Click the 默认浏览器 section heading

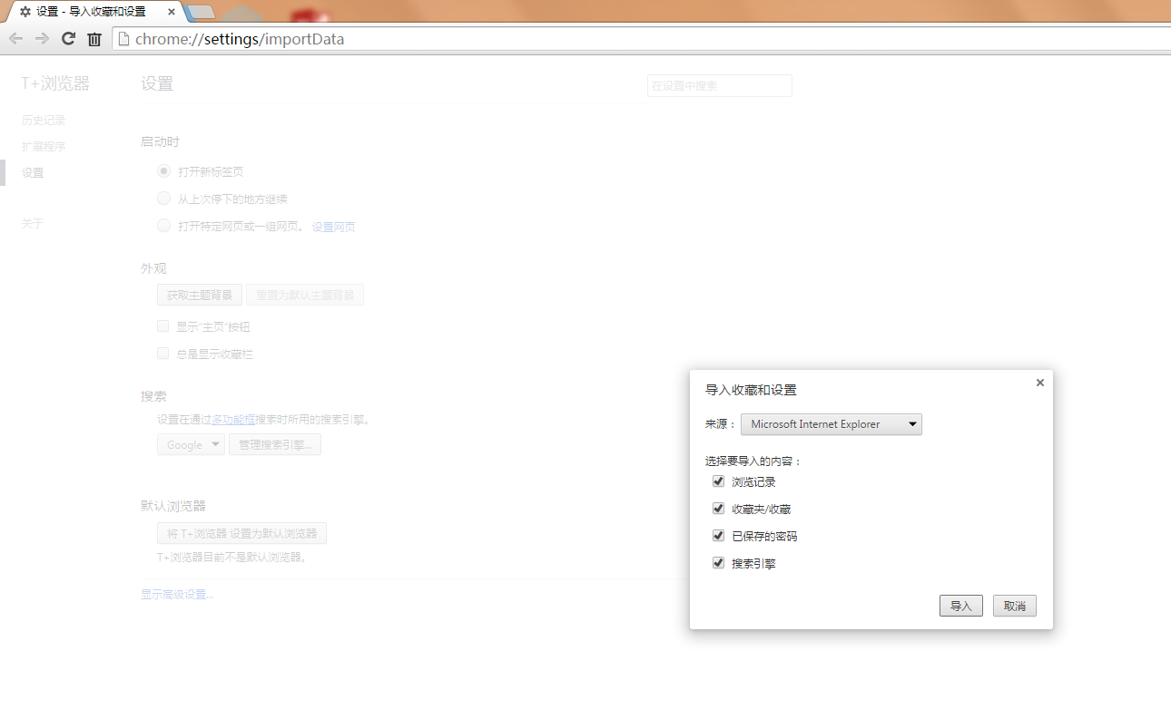[173, 506]
